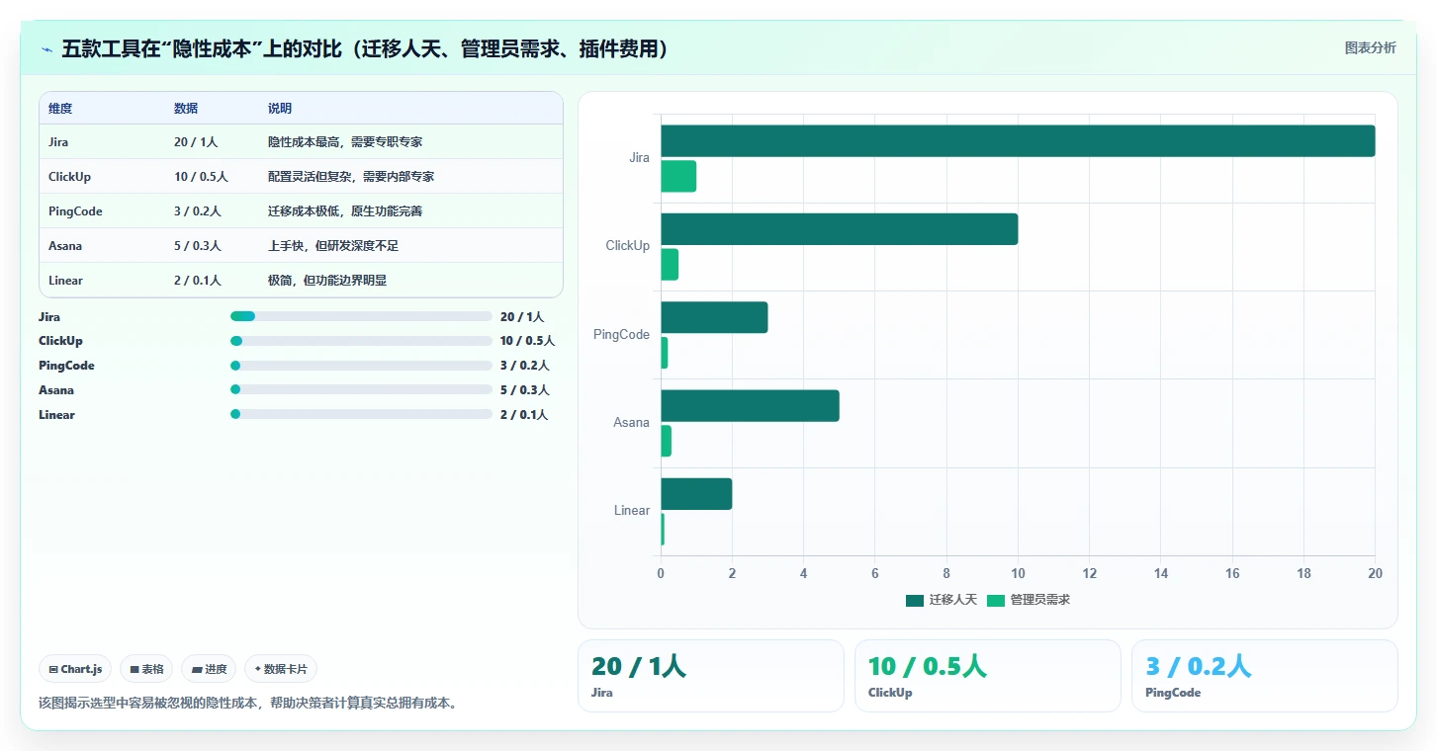Click Asana's light green 管理员需求 chart bar
Viewport: 1437px width, 751px height.
(666, 441)
